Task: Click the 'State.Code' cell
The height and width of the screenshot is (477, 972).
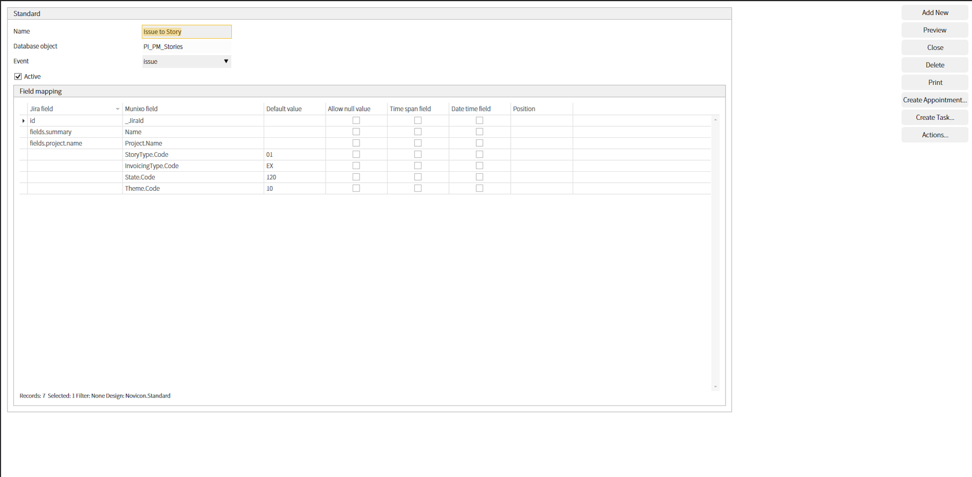Action: 193,177
